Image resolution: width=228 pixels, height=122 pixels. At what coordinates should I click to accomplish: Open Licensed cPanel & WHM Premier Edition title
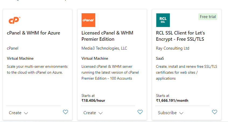(107, 36)
